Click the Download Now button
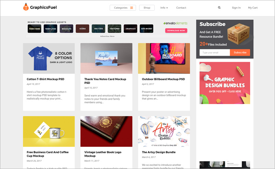This screenshot has width=275, height=169. tap(176, 31)
